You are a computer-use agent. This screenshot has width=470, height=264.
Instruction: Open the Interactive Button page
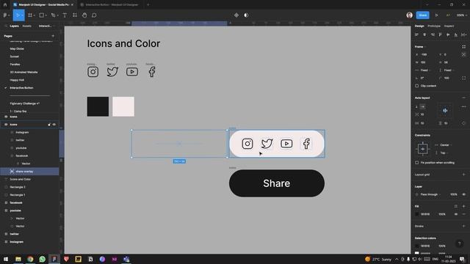tap(21, 88)
